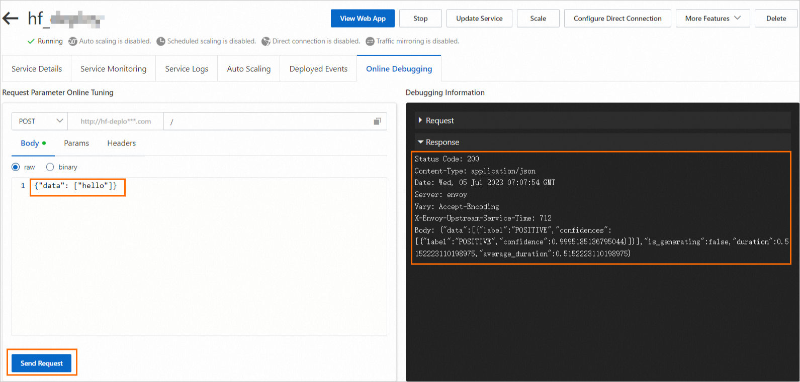Open the Deployed Events tab
The image size is (800, 382).
[x=318, y=69]
